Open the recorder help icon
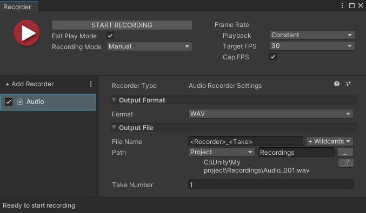The width and height of the screenshot is (366, 213). tap(337, 84)
